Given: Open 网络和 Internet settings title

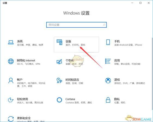Looking at the screenshot, I should [x=26, y=60].
